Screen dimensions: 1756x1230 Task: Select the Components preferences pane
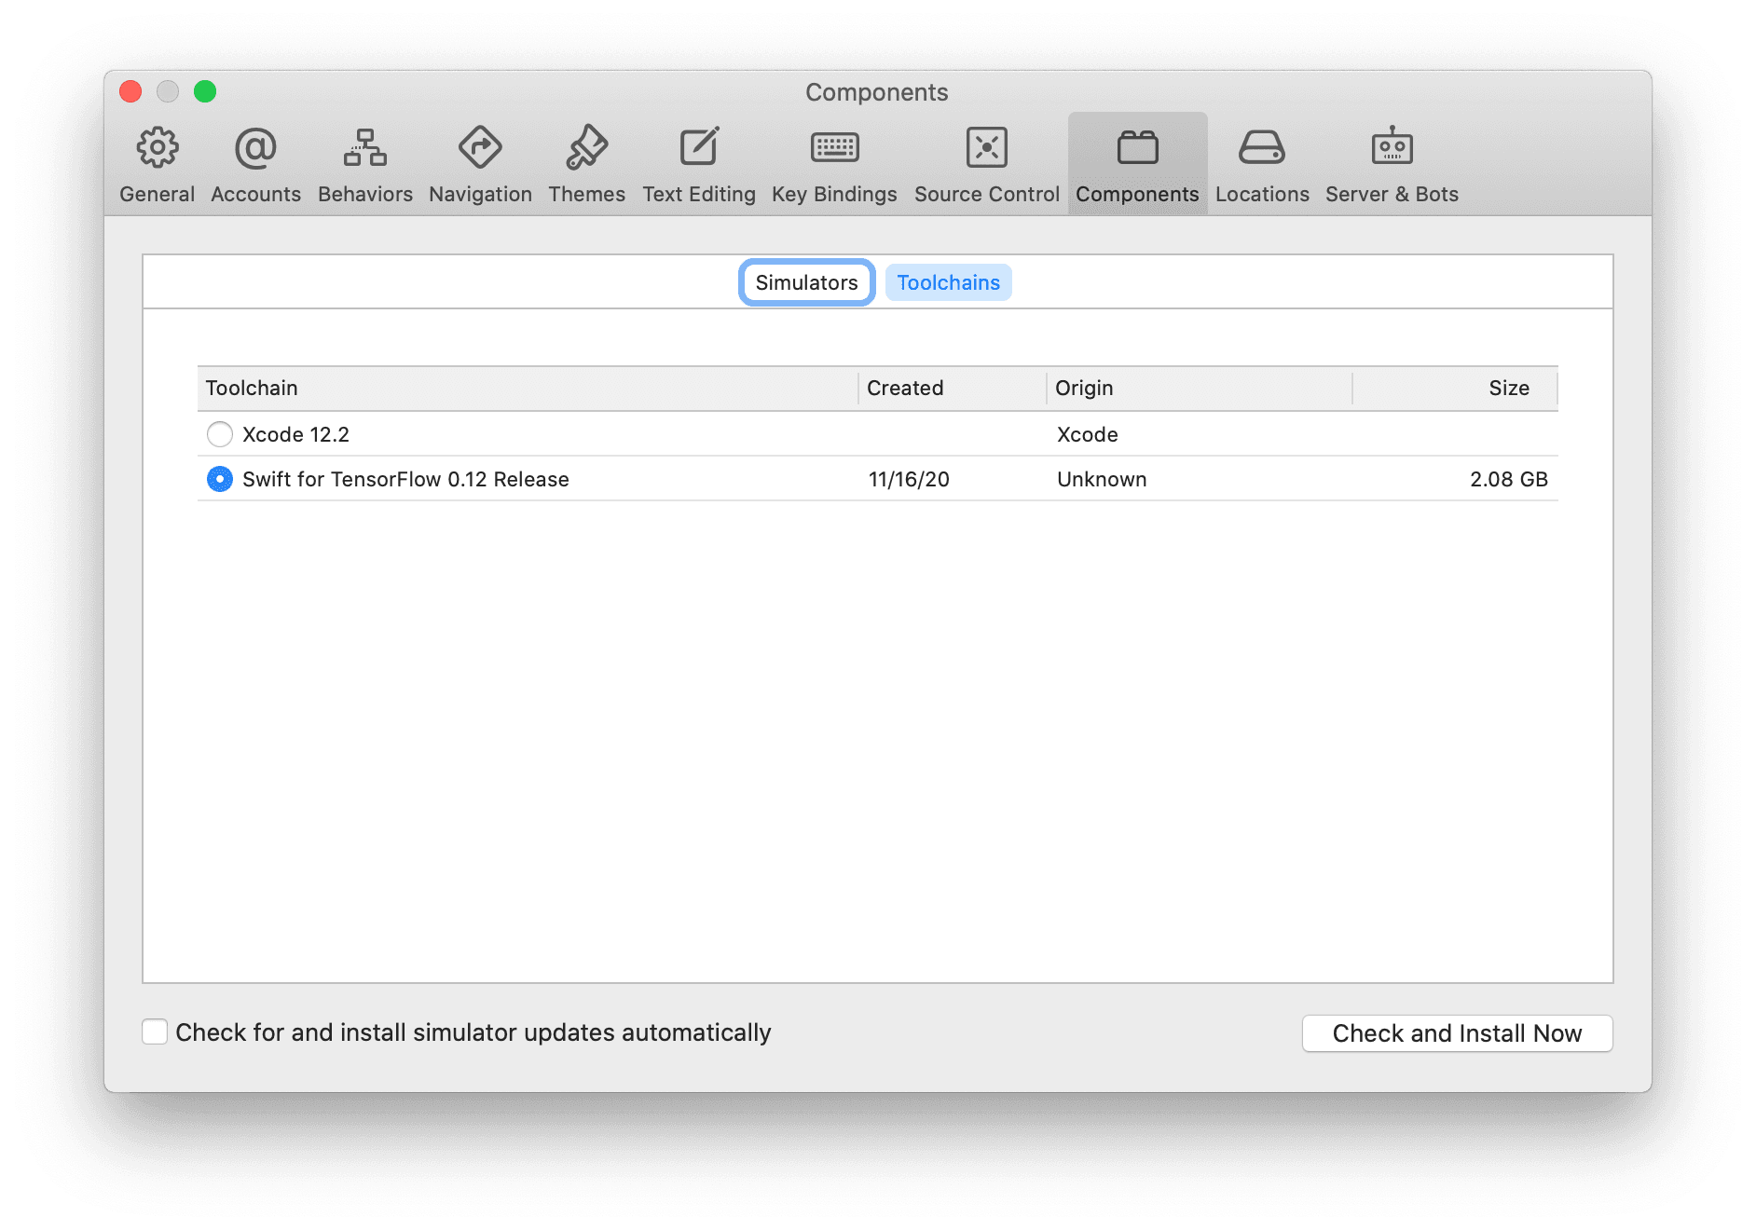(1137, 164)
